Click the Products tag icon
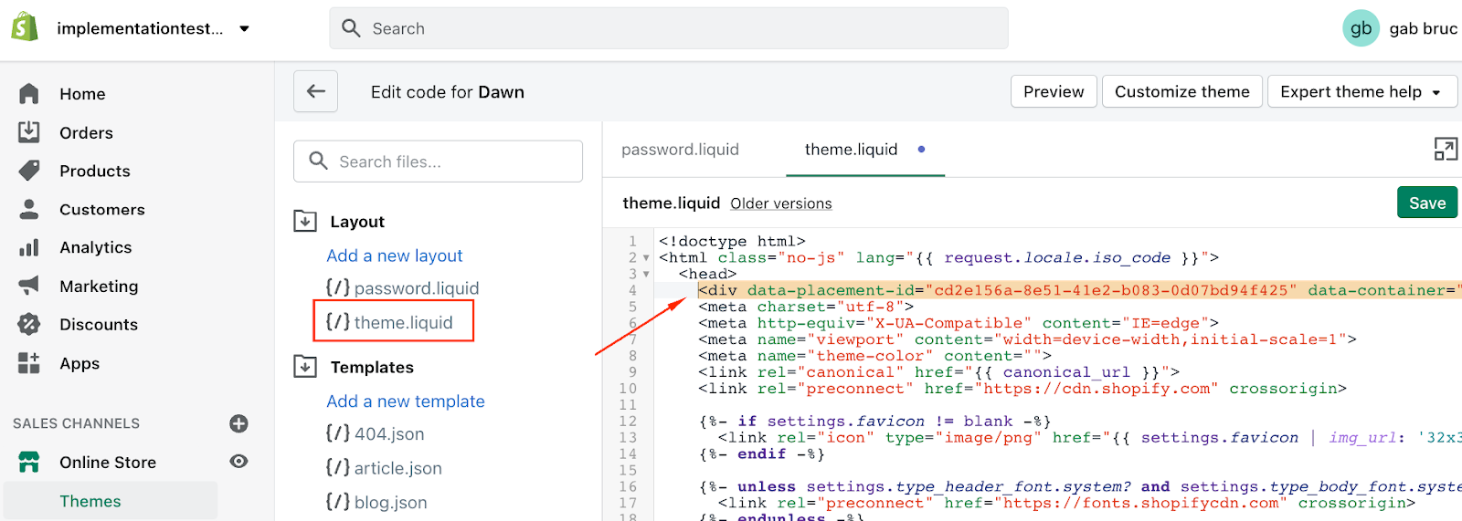 tap(29, 171)
